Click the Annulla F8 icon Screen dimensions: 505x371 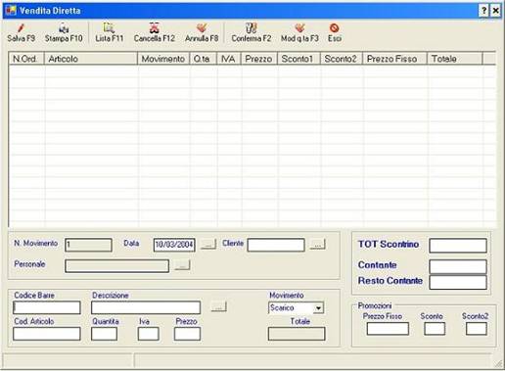202,28
